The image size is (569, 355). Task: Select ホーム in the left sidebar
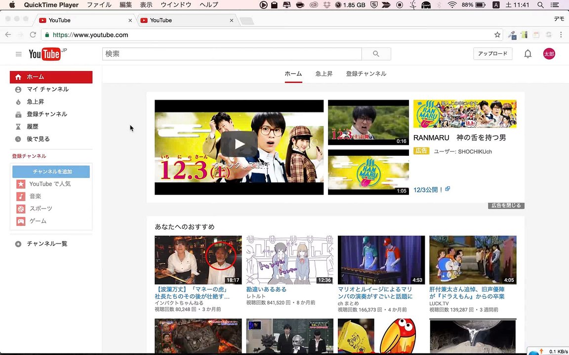pos(51,77)
